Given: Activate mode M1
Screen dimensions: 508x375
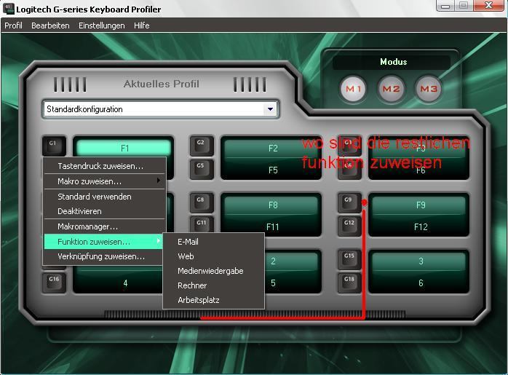Looking at the screenshot, I should click(353, 89).
